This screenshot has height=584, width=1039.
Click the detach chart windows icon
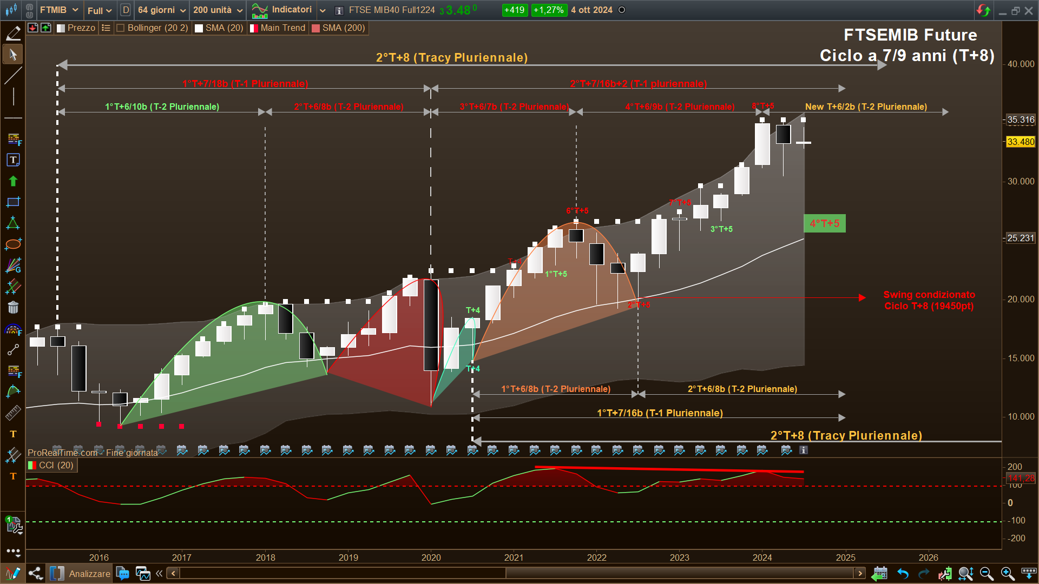pyautogui.click(x=143, y=574)
